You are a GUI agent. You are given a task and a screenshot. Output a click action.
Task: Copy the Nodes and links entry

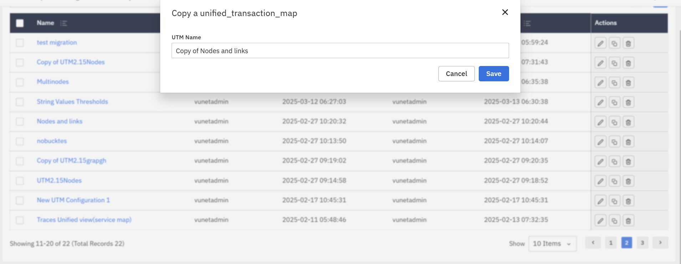[614, 122]
